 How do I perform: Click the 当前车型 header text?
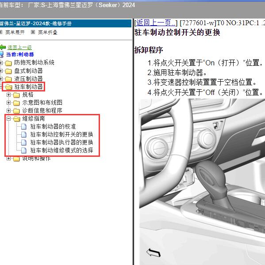[x=68, y=5]
